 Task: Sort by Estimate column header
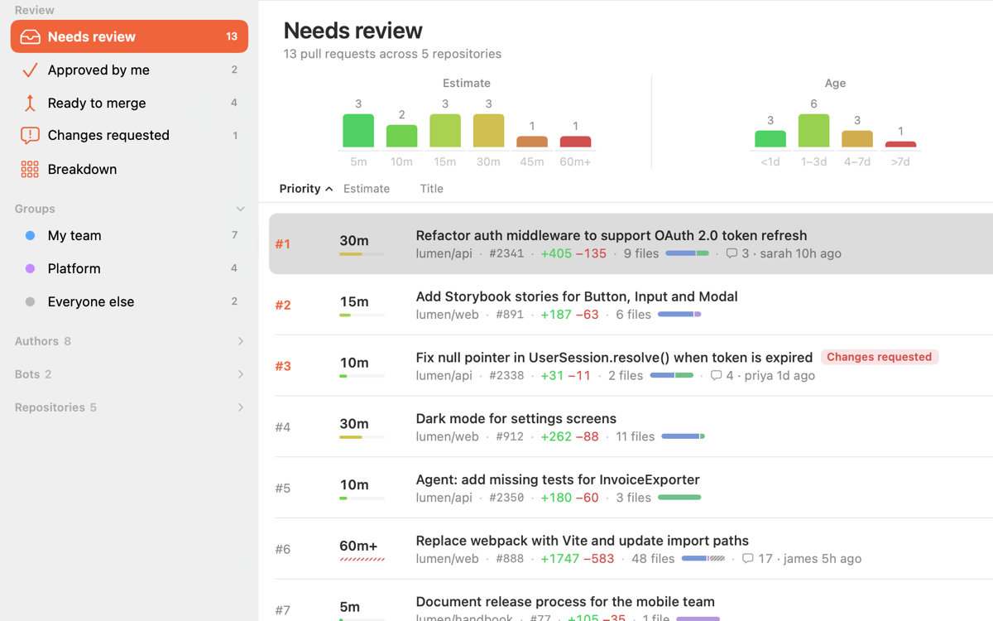point(367,189)
